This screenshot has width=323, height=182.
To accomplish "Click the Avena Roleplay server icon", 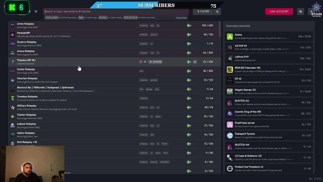I will click(12, 53).
